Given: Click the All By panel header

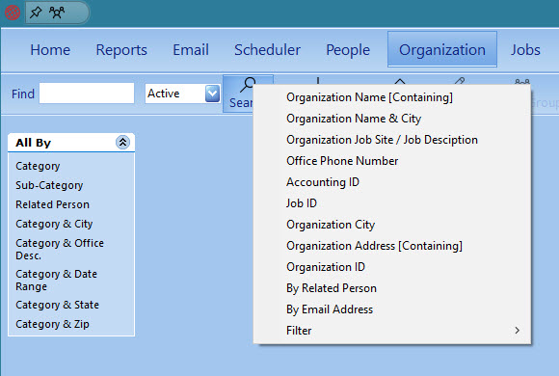Looking at the screenshot, I should click(71, 143).
